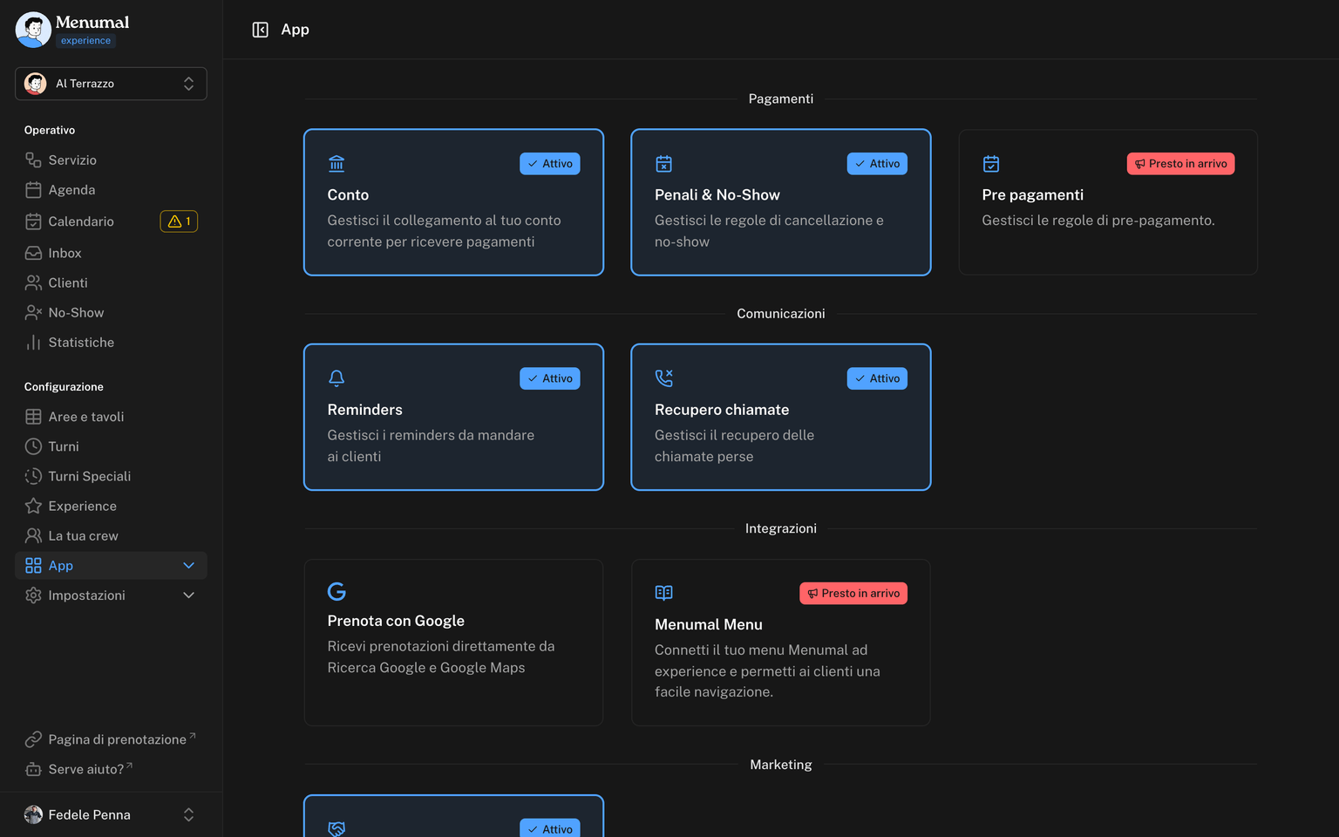The width and height of the screenshot is (1339, 837).
Task: Click the Pre pagamenti card title
Action: (1033, 194)
